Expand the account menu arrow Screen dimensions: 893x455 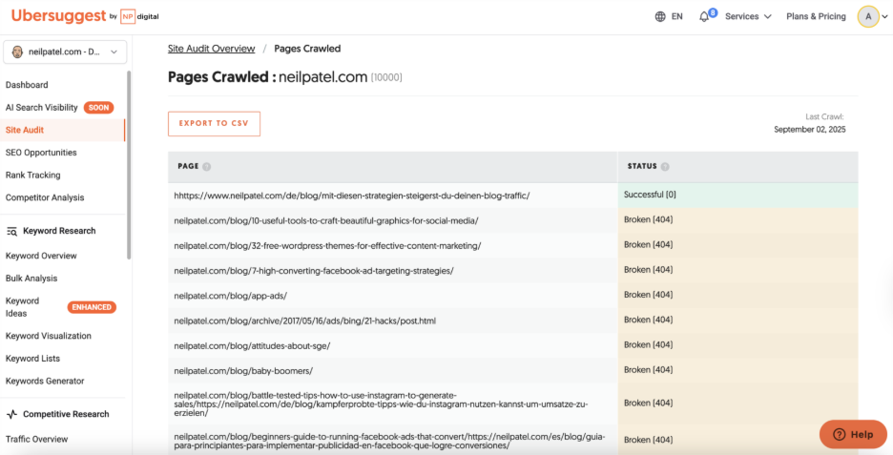point(884,17)
